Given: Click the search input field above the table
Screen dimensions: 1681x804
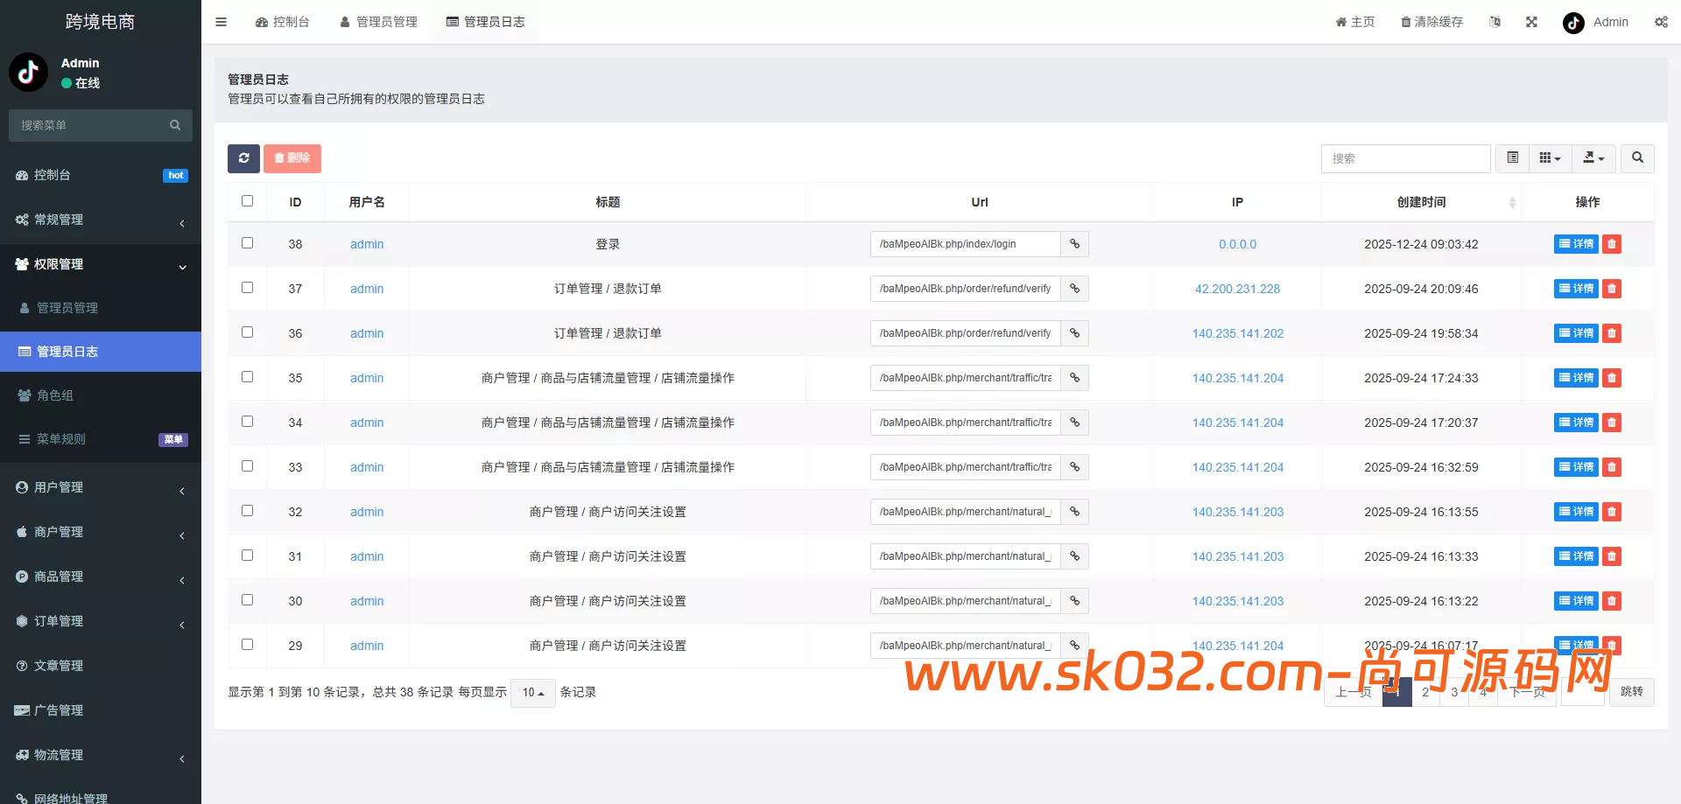Looking at the screenshot, I should [1406, 158].
